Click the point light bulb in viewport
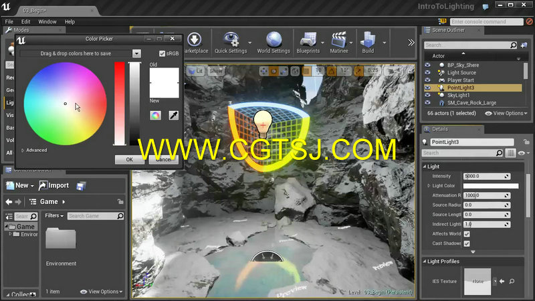 click(263, 124)
